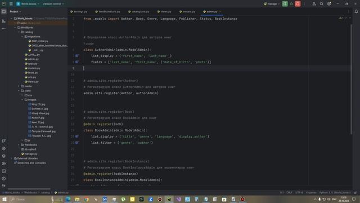Switch to the models.py tab
Screen dimensions: 360x203
pos(187,11)
